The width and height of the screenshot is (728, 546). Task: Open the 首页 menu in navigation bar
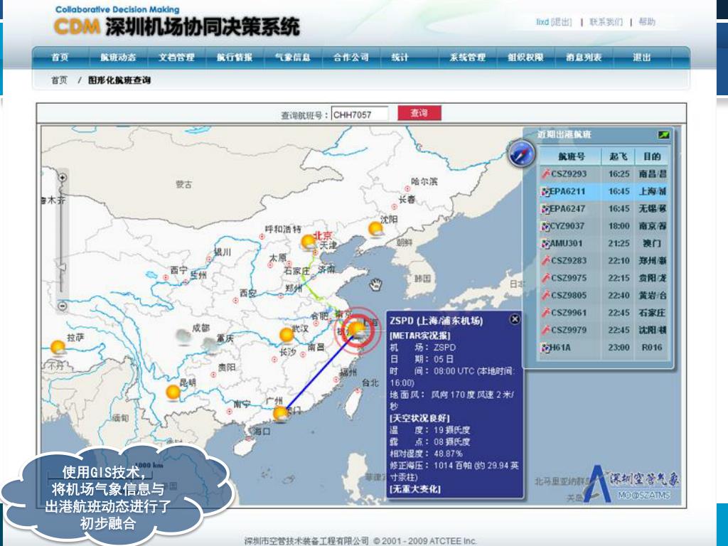pyautogui.click(x=60, y=57)
